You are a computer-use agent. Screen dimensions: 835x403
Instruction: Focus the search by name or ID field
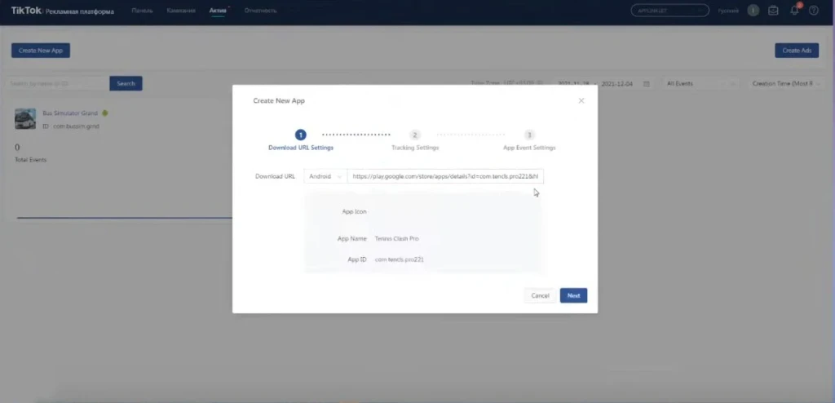click(58, 84)
